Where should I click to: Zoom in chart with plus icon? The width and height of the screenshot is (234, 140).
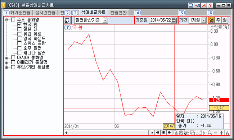tap(221, 133)
